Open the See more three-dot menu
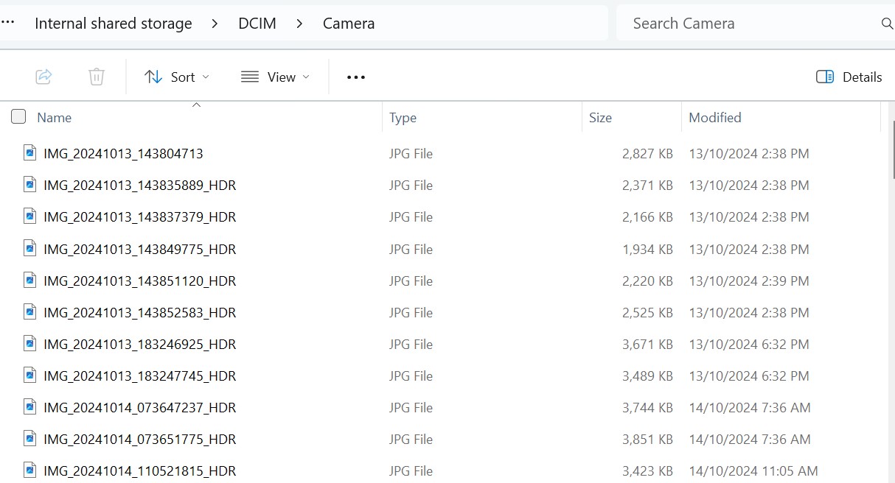 click(x=356, y=77)
